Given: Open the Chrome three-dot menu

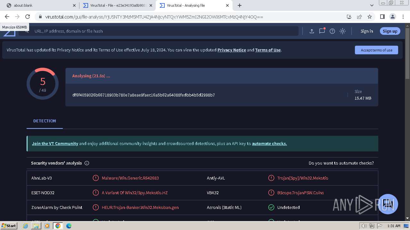Looking at the screenshot, I should click(x=403, y=17).
